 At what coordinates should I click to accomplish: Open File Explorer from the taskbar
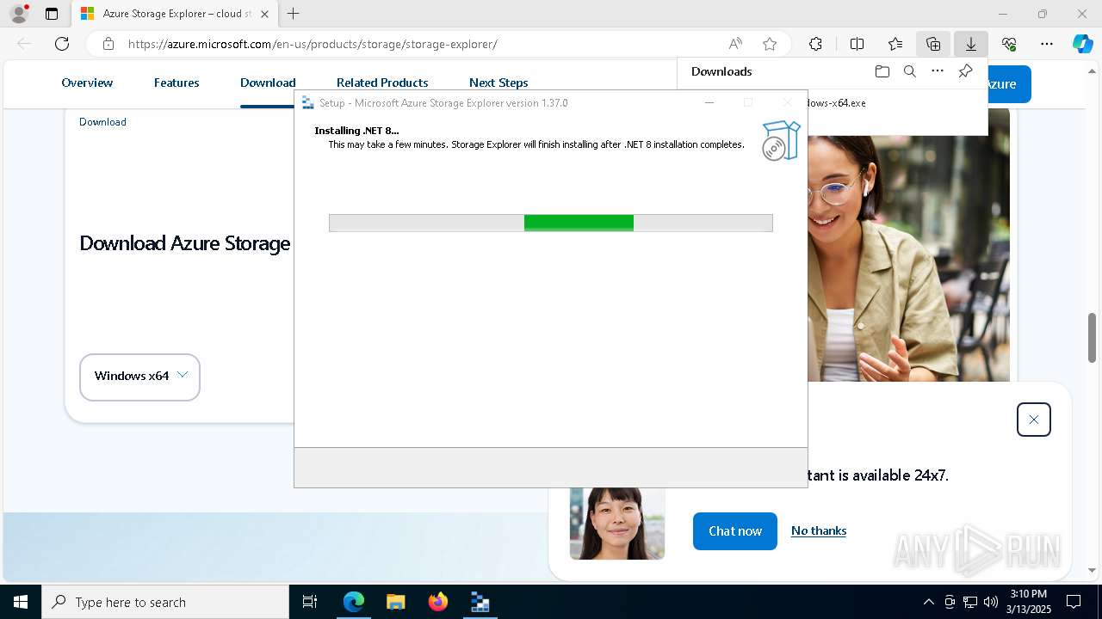pyautogui.click(x=395, y=602)
